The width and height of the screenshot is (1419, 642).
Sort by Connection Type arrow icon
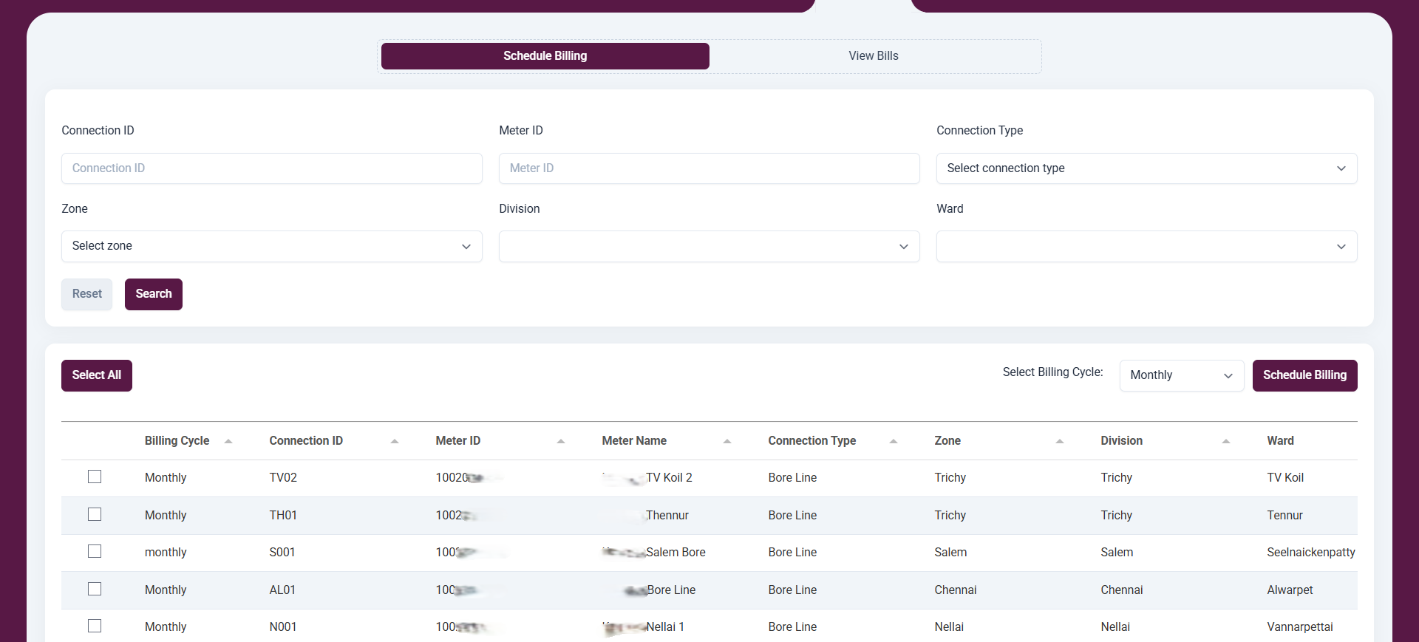pyautogui.click(x=894, y=441)
